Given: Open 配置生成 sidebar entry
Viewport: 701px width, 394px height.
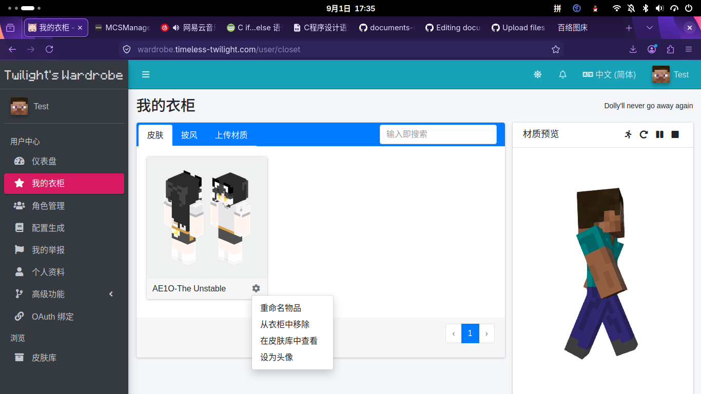Looking at the screenshot, I should (x=64, y=228).
